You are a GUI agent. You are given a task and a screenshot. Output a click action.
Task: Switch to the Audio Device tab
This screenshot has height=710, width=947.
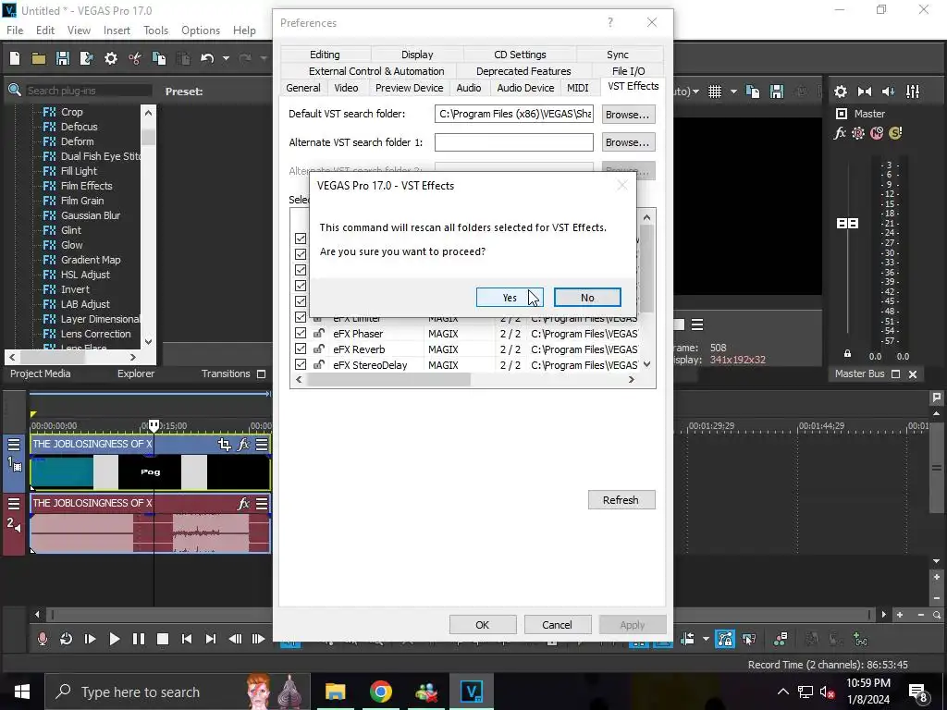[525, 88]
